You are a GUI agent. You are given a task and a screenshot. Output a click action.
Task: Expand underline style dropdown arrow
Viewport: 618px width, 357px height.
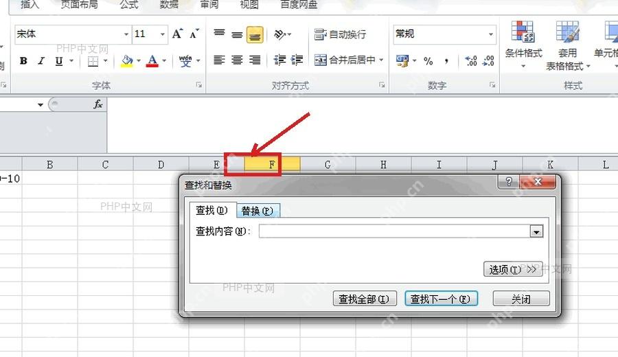tap(71, 60)
